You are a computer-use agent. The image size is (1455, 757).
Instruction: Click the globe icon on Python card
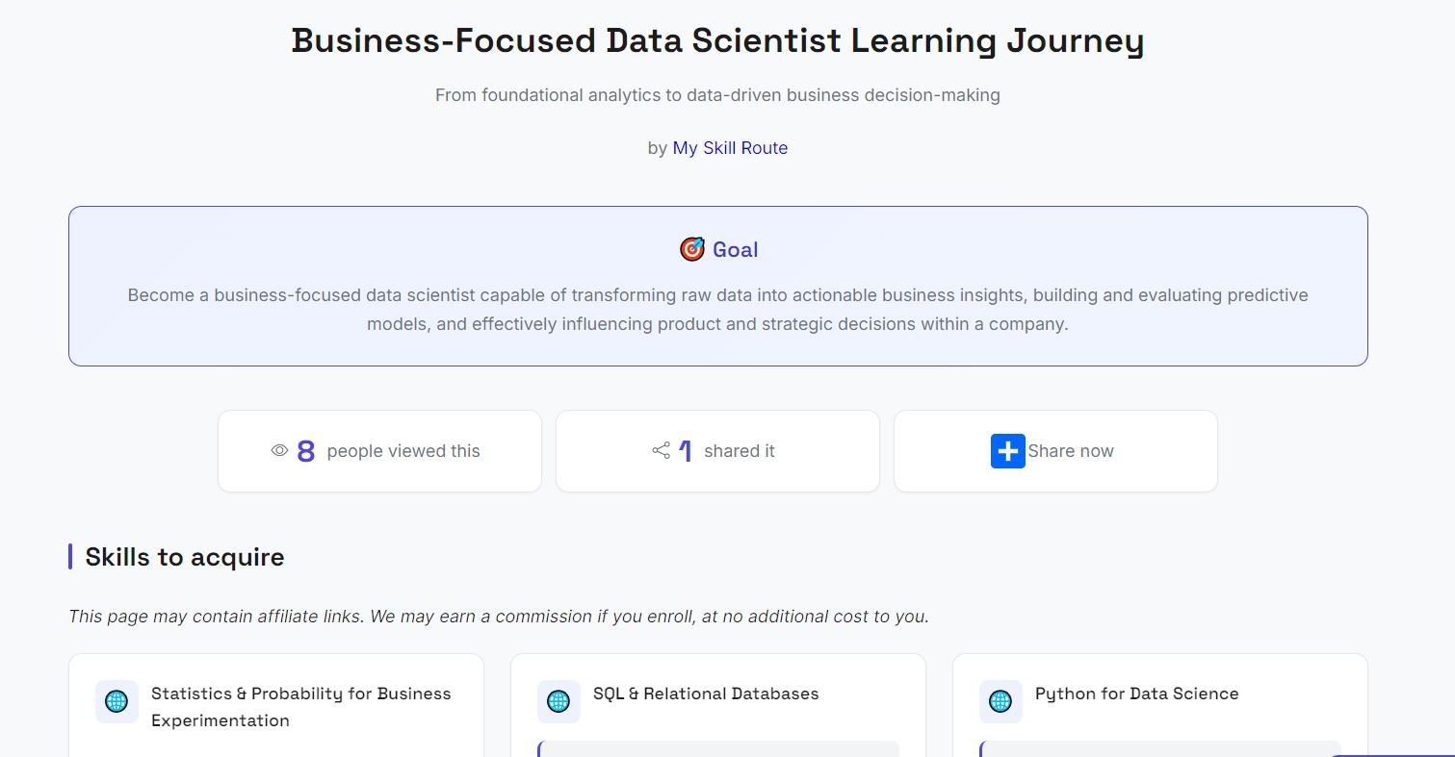pos(1000,701)
